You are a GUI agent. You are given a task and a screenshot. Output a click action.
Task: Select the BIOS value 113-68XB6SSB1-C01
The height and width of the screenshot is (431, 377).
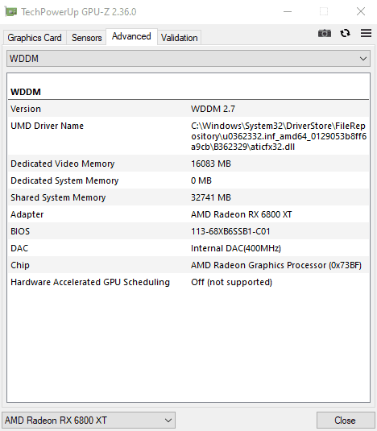tap(230, 231)
